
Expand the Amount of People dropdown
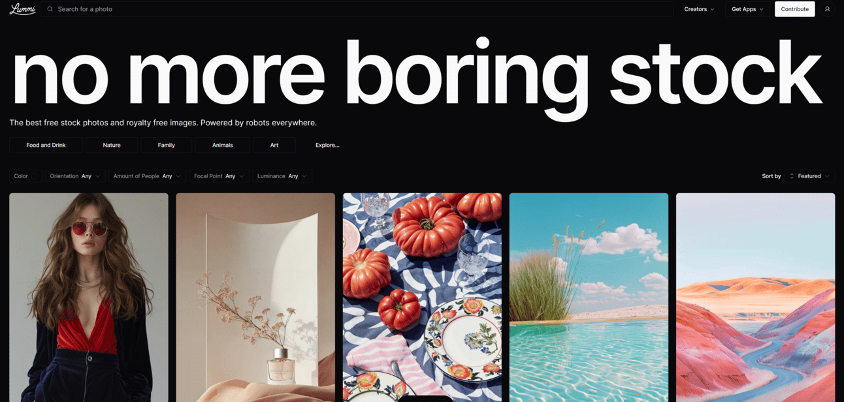(147, 176)
